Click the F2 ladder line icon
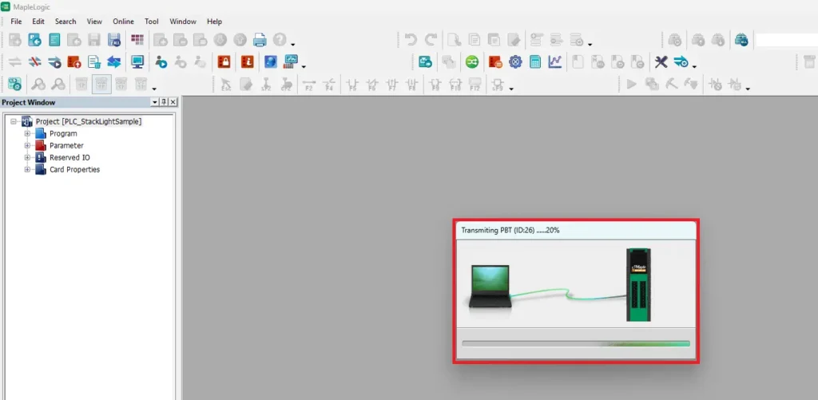 tap(309, 84)
